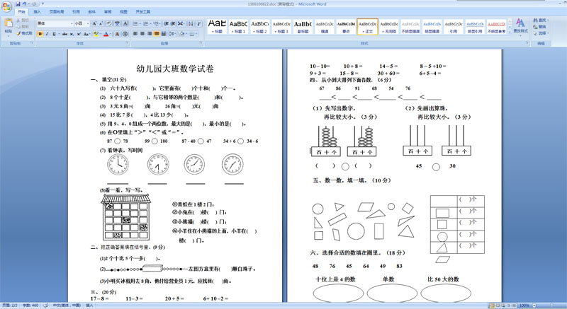Viewport: 567px width, 309px height.
Task: Apply the 无间隔 no-spacing style
Action: 389,26
